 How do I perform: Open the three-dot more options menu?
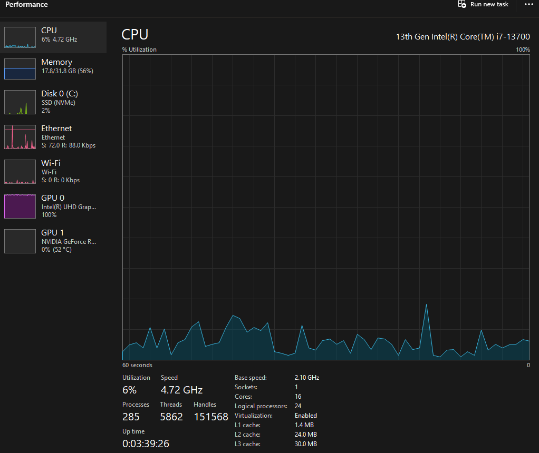coord(528,4)
